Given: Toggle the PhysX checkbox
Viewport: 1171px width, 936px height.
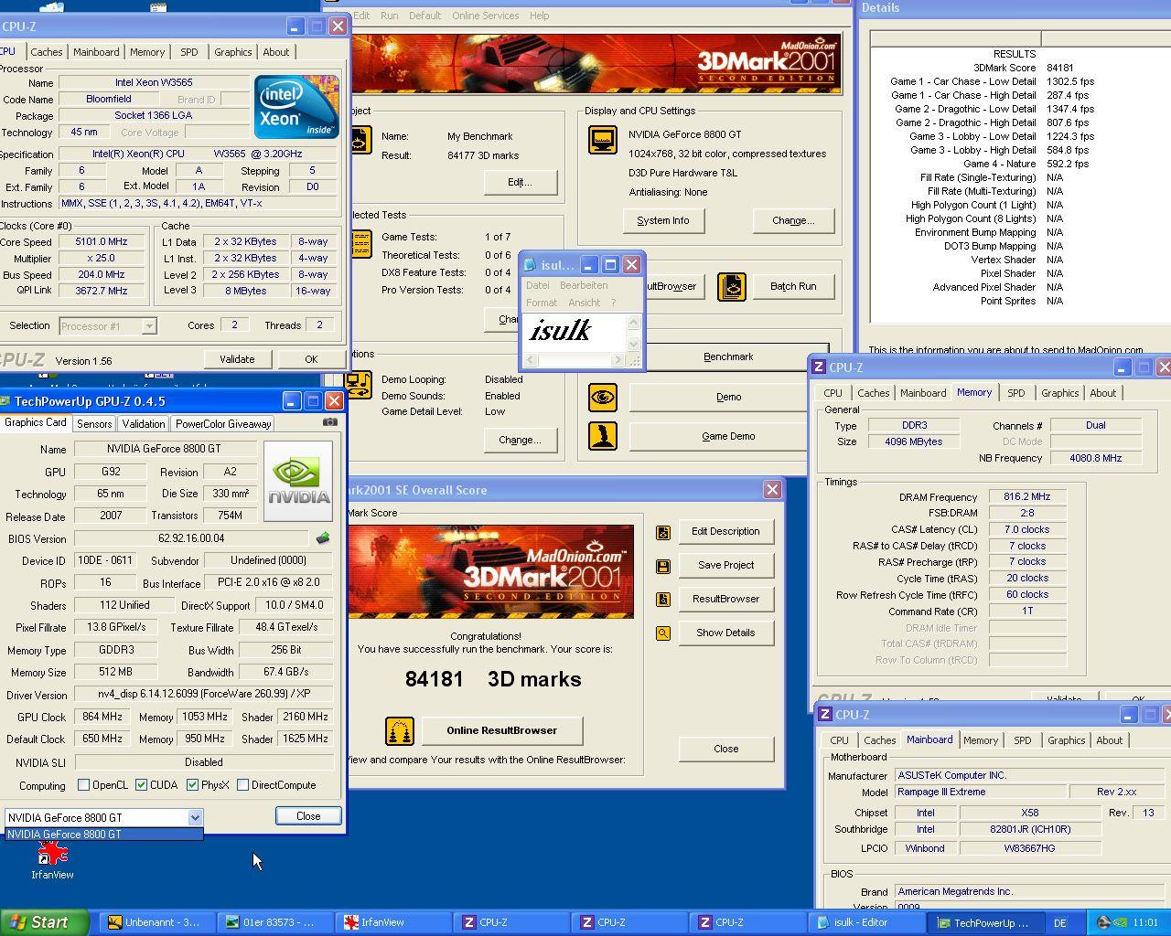Looking at the screenshot, I should (x=192, y=785).
